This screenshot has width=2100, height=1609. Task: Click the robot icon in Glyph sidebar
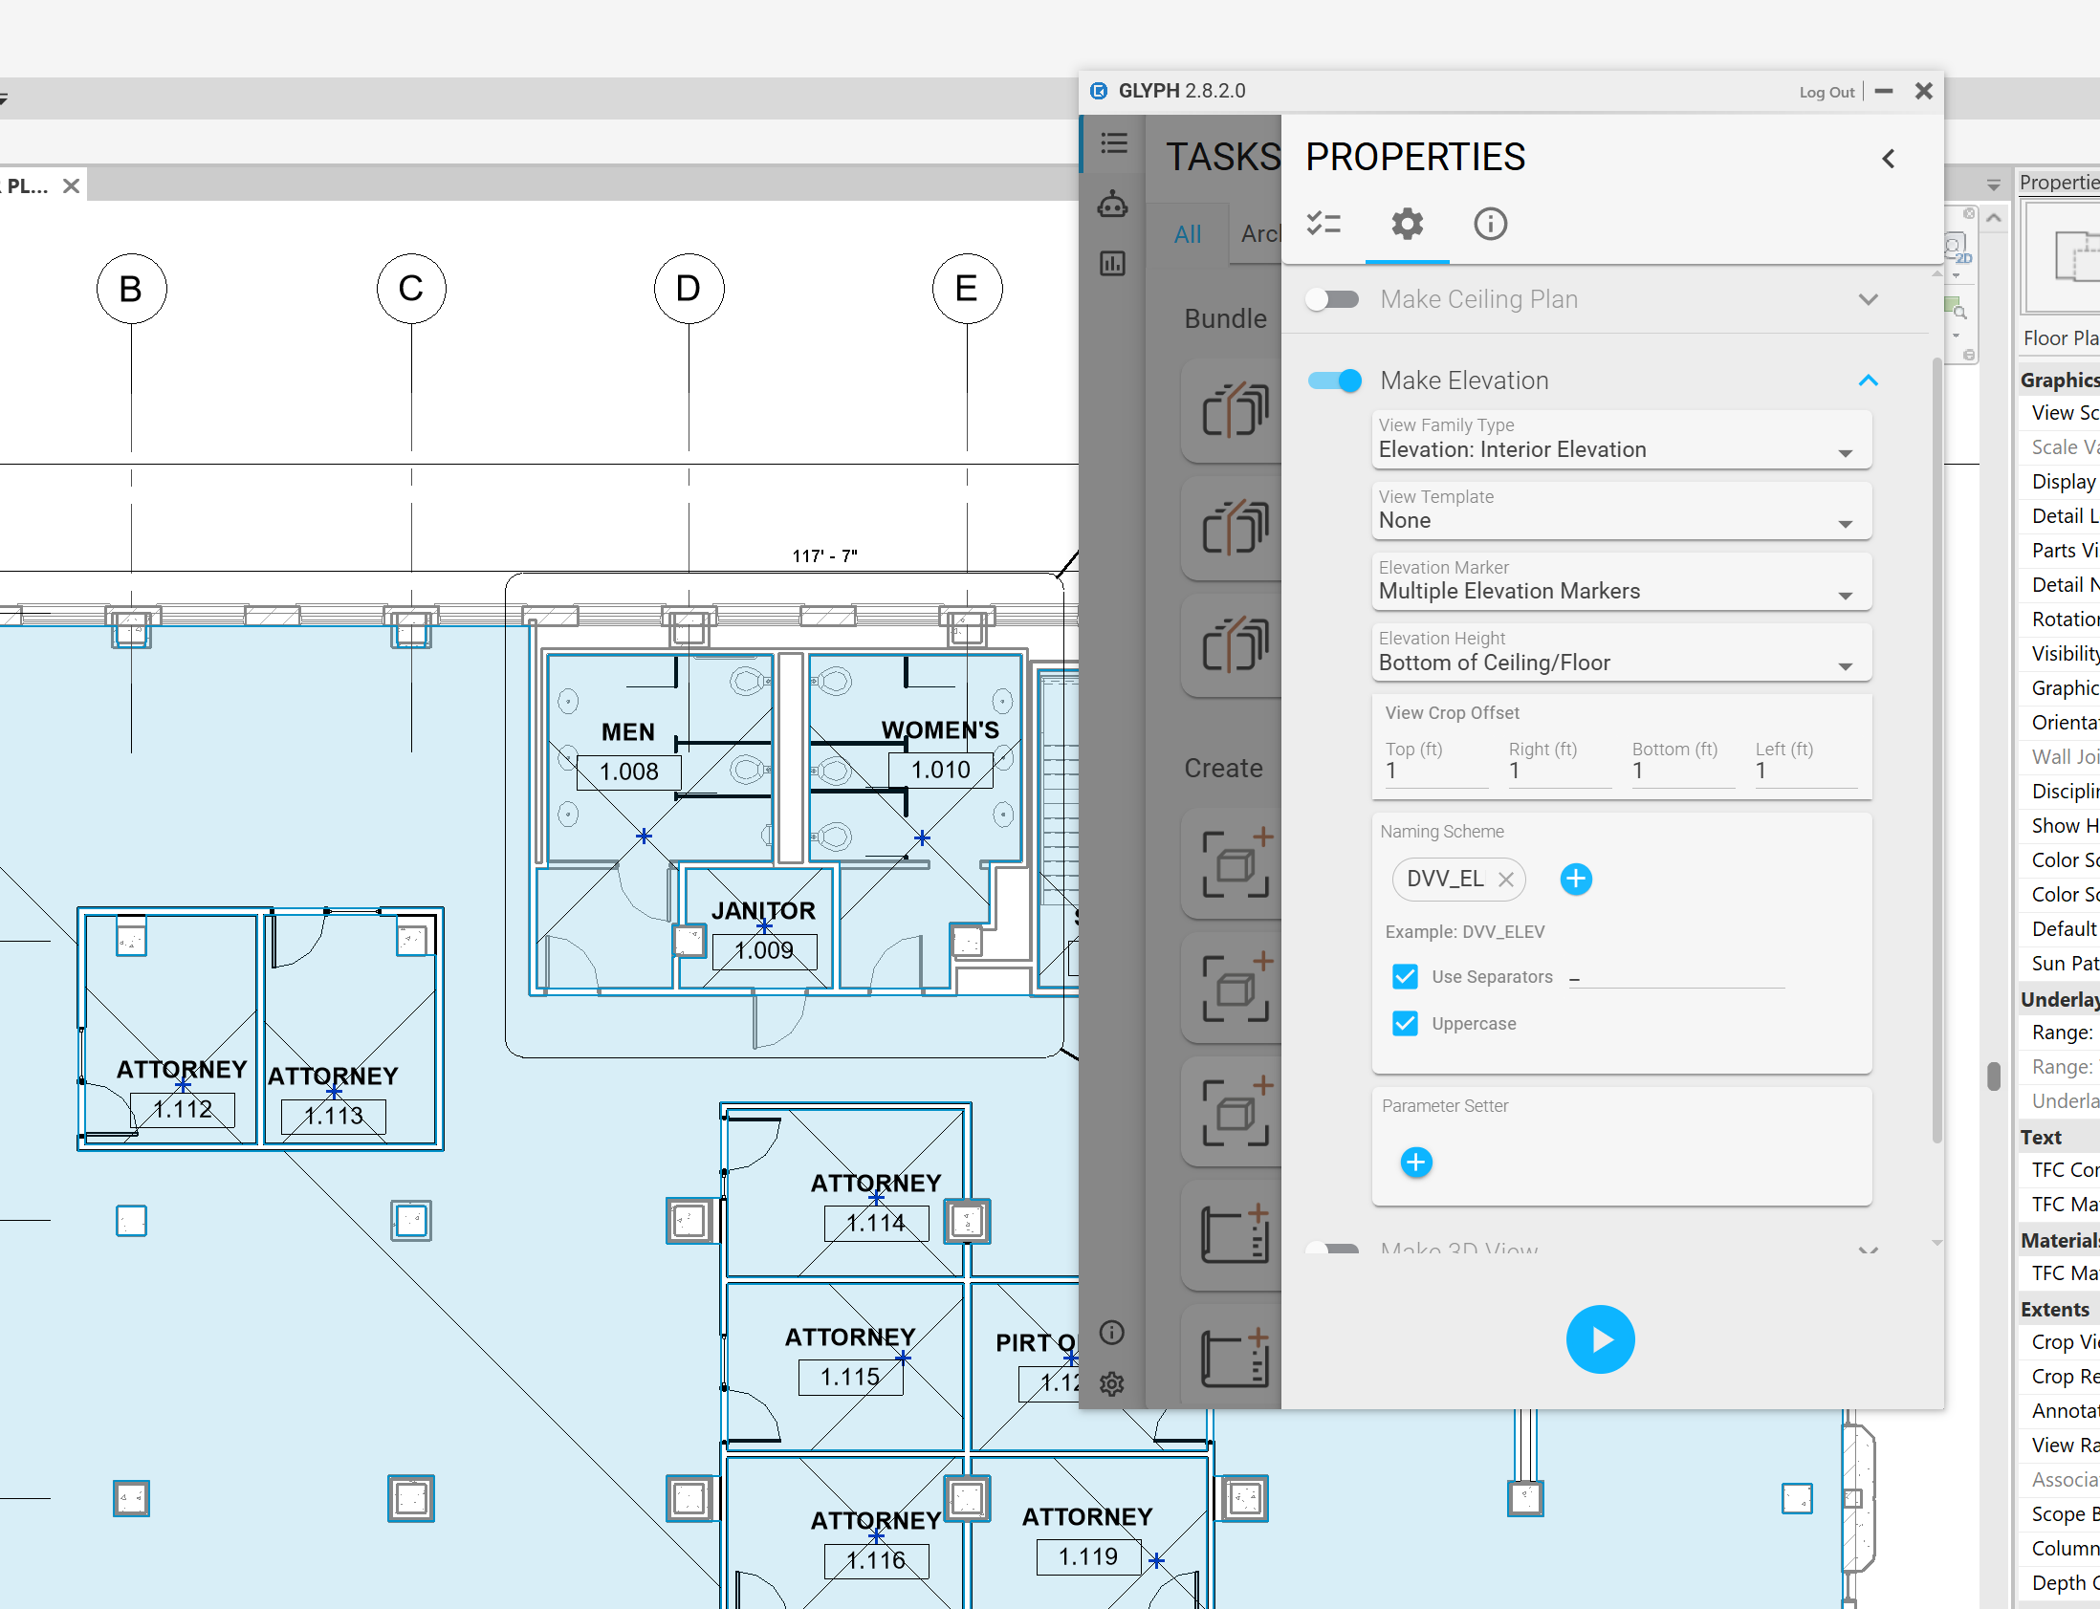point(1112,204)
